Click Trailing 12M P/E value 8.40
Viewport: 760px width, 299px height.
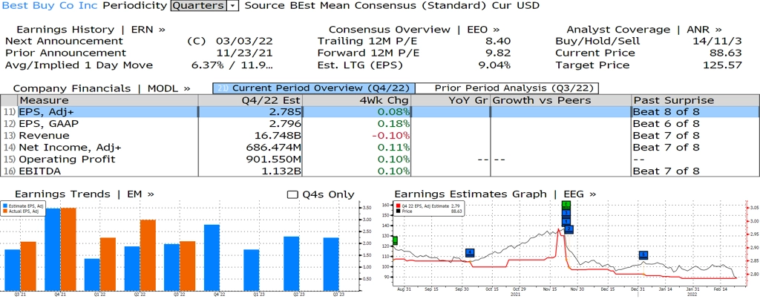click(x=499, y=42)
